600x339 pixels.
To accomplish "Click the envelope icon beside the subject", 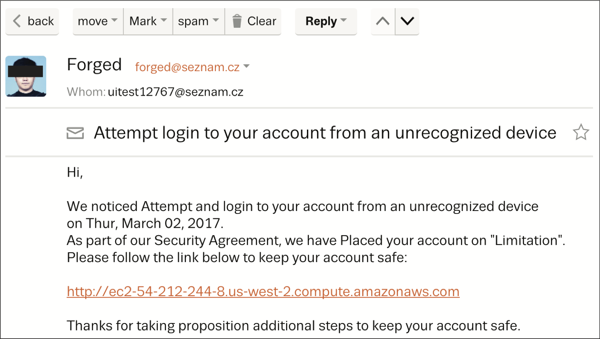I will pyautogui.click(x=75, y=133).
